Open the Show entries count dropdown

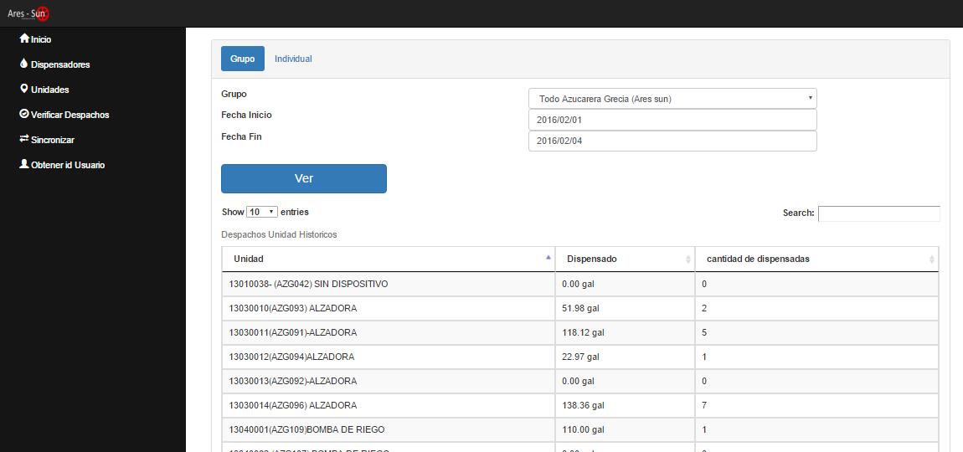click(262, 213)
